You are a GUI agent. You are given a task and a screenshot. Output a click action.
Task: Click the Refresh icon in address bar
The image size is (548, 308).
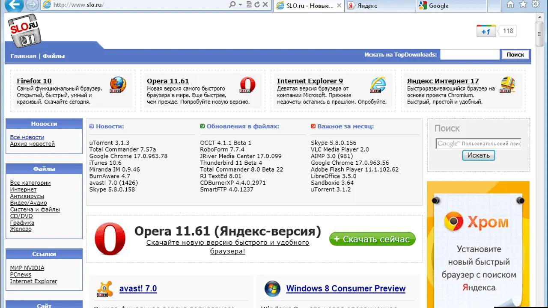[x=257, y=5]
